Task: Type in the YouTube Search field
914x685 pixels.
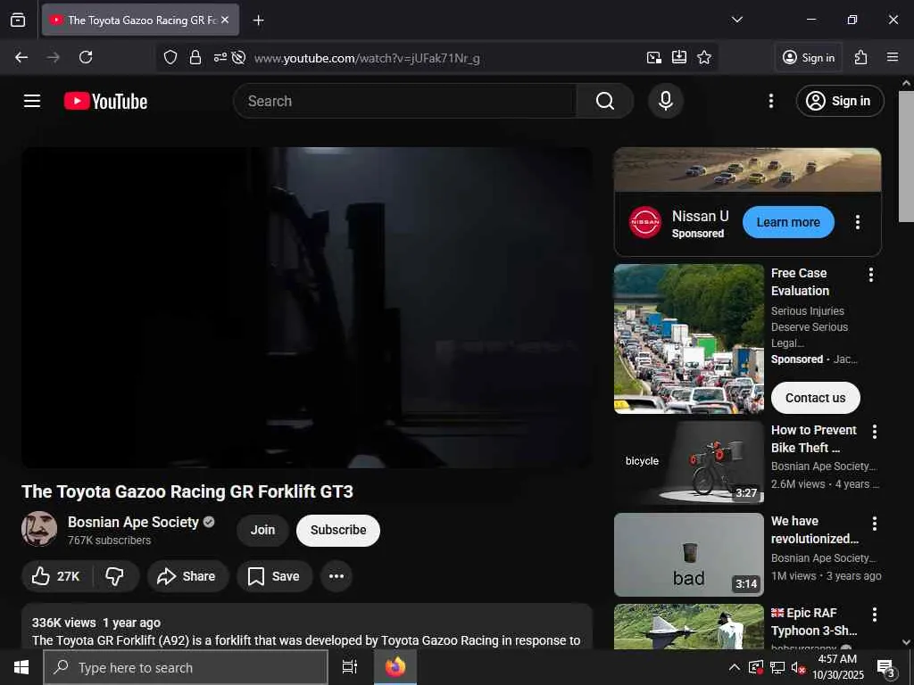Action: [405, 101]
